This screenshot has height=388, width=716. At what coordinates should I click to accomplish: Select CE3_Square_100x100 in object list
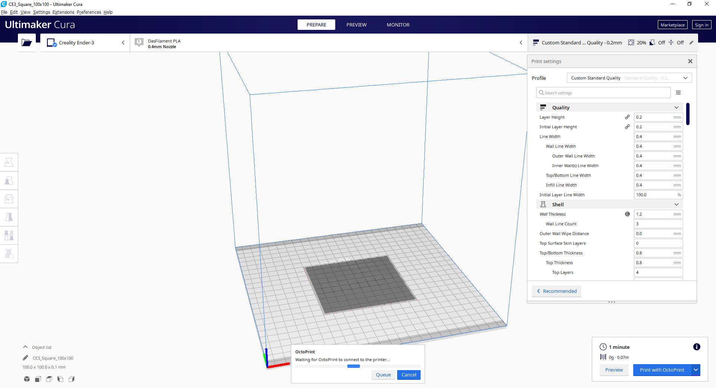[53, 358]
